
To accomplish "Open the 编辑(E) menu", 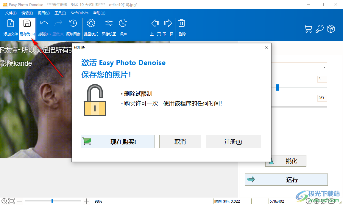I will click(x=27, y=13).
